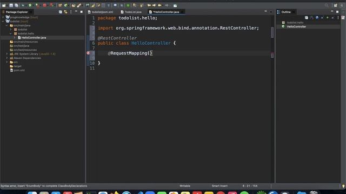This screenshot has width=346, height=194.
Task: Click the Open Perspective icon
Action: [x=335, y=5]
